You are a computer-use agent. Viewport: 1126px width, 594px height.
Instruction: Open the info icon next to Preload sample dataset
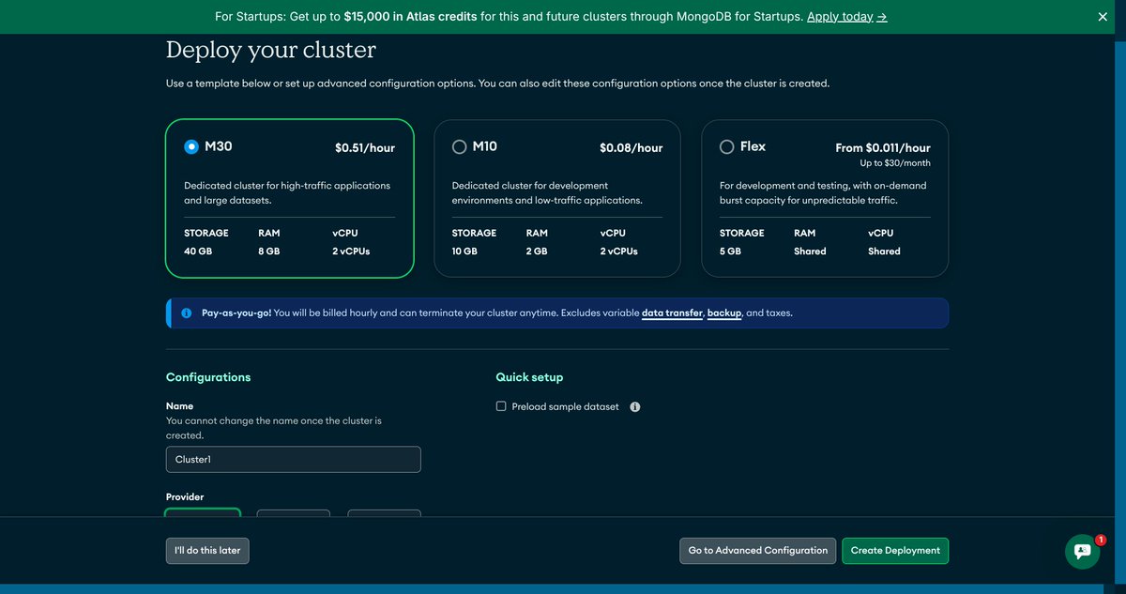click(x=635, y=407)
